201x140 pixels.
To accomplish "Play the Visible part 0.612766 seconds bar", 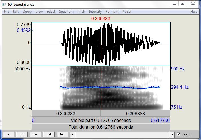I will point(101,120).
